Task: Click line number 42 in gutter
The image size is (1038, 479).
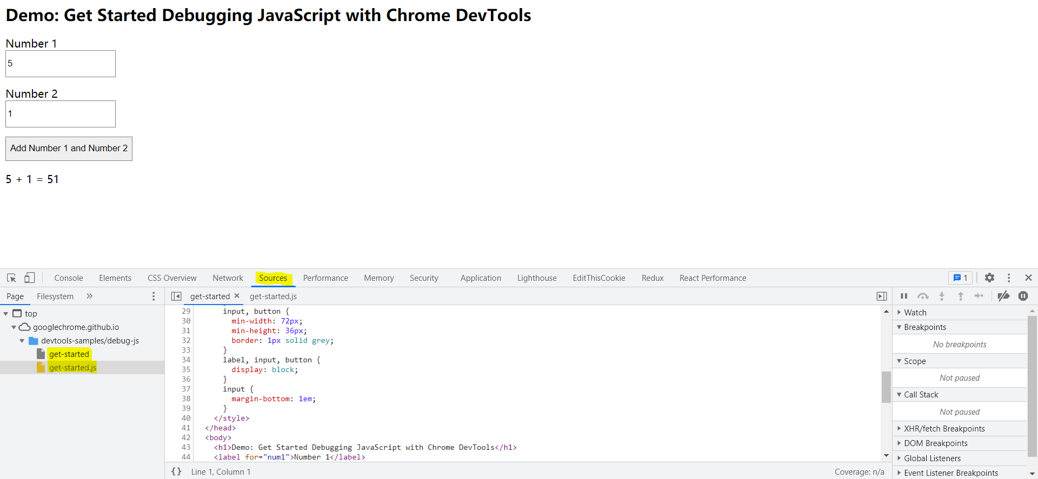Action: point(186,438)
